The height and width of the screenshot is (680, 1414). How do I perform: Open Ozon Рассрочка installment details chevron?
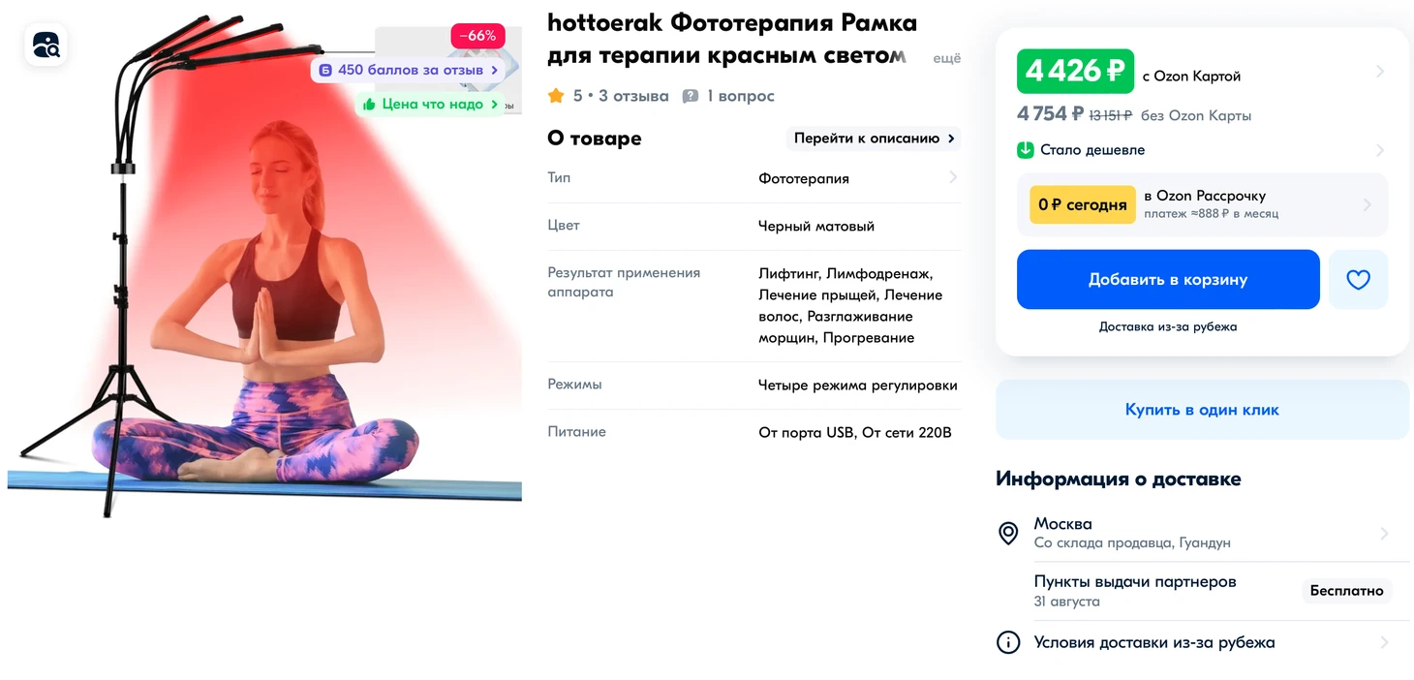[x=1368, y=204]
